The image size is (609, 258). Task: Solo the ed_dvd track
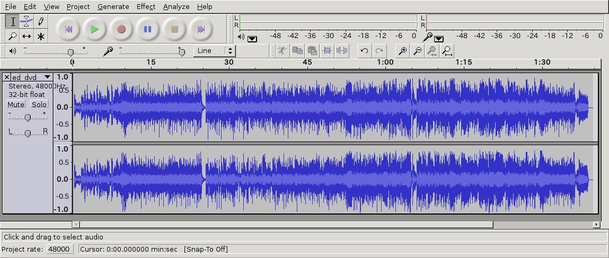(39, 104)
